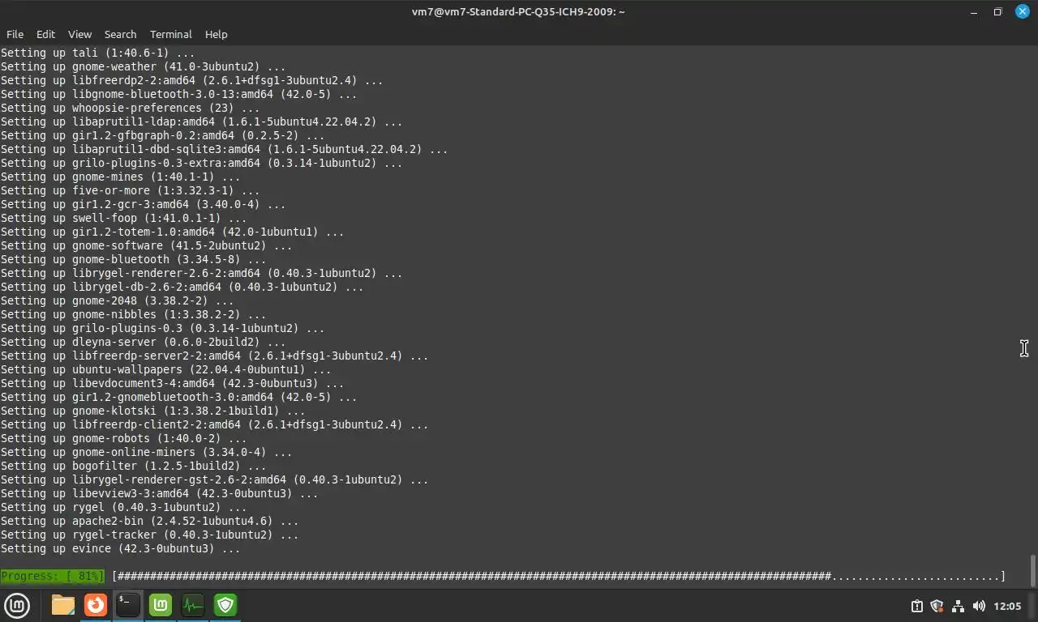The width and height of the screenshot is (1038, 622).
Task: Click the 'Setting up gnome-nibbles' line
Action: [133, 314]
